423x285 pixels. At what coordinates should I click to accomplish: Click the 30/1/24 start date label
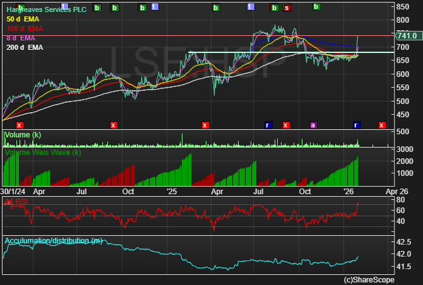tap(13, 190)
